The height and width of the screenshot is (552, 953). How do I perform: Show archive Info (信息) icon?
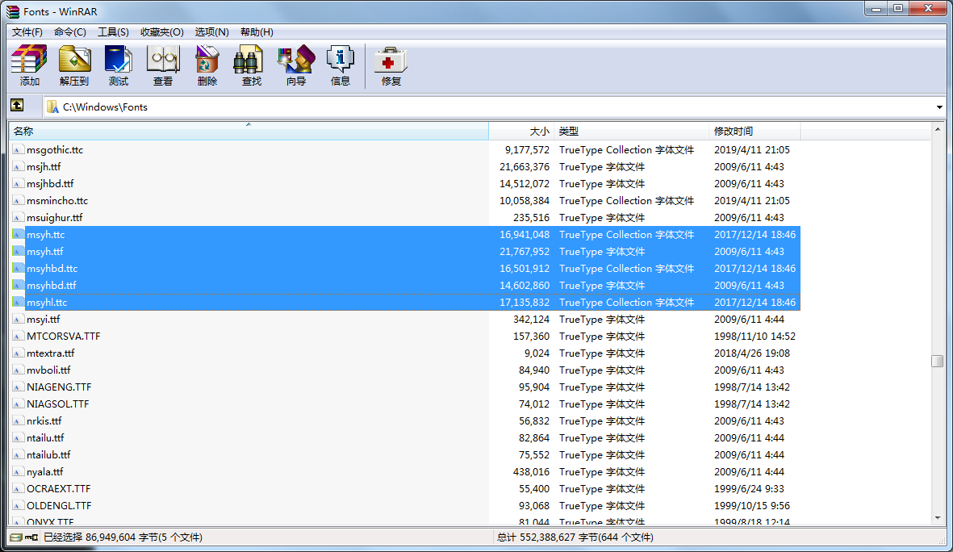point(341,65)
